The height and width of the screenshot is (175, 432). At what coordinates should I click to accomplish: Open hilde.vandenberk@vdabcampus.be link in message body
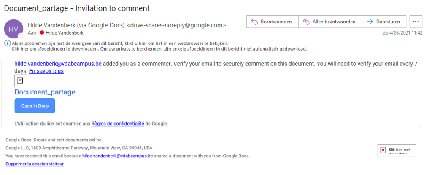point(58,64)
